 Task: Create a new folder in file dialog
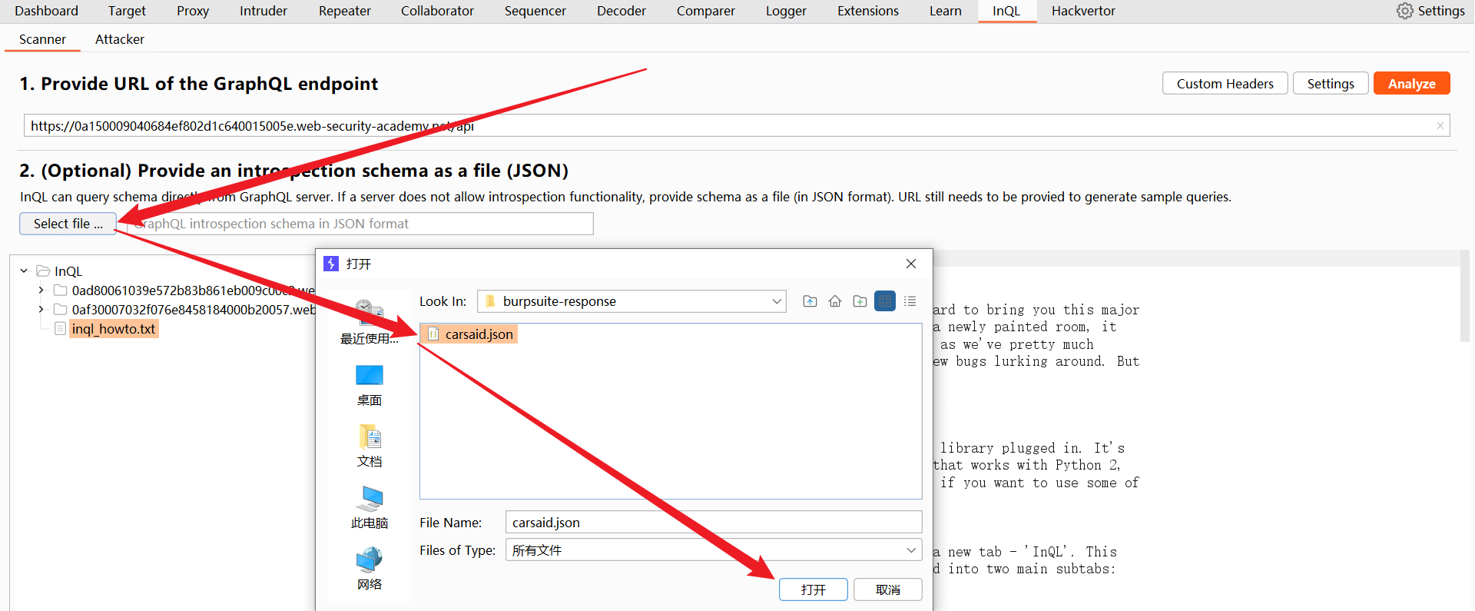click(860, 301)
